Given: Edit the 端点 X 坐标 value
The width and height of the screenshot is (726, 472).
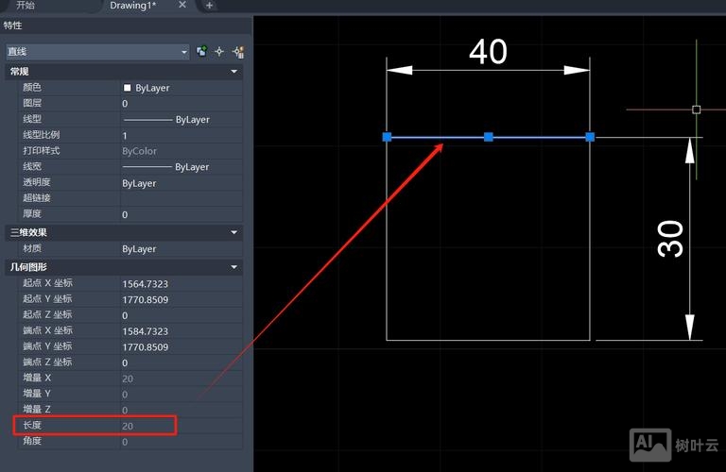Looking at the screenshot, I should tap(180, 331).
